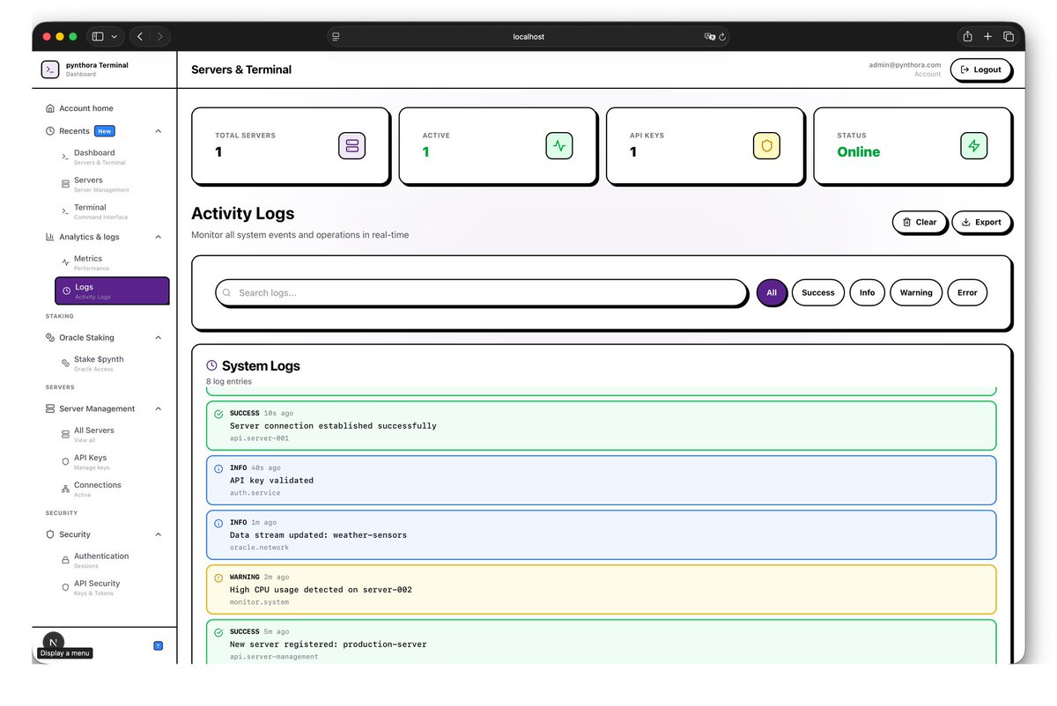Image resolution: width=1057 pixels, height=706 pixels.
Task: Click the bar chart icon beside Analytics & logs
Action: point(50,237)
